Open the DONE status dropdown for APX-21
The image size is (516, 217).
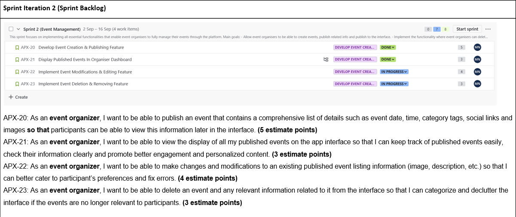tap(388, 59)
